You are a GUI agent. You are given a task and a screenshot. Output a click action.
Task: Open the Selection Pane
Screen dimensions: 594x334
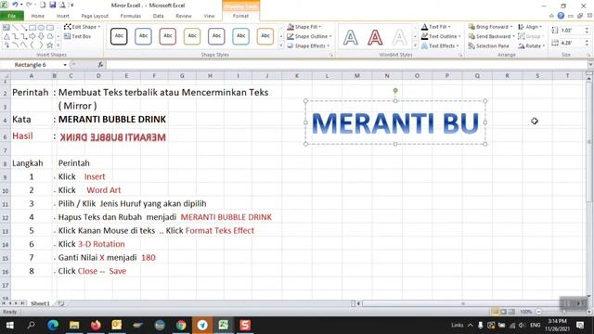click(489, 45)
